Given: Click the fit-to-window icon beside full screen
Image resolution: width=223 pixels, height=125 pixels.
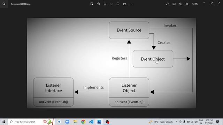Looking at the screenshot, I should tap(174, 4).
